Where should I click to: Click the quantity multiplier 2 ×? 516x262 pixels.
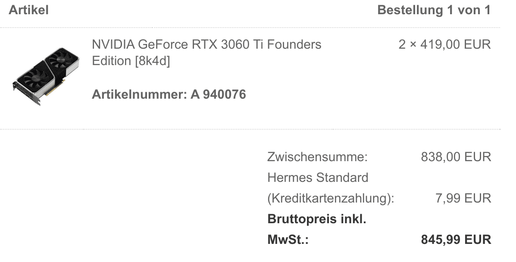[408, 44]
